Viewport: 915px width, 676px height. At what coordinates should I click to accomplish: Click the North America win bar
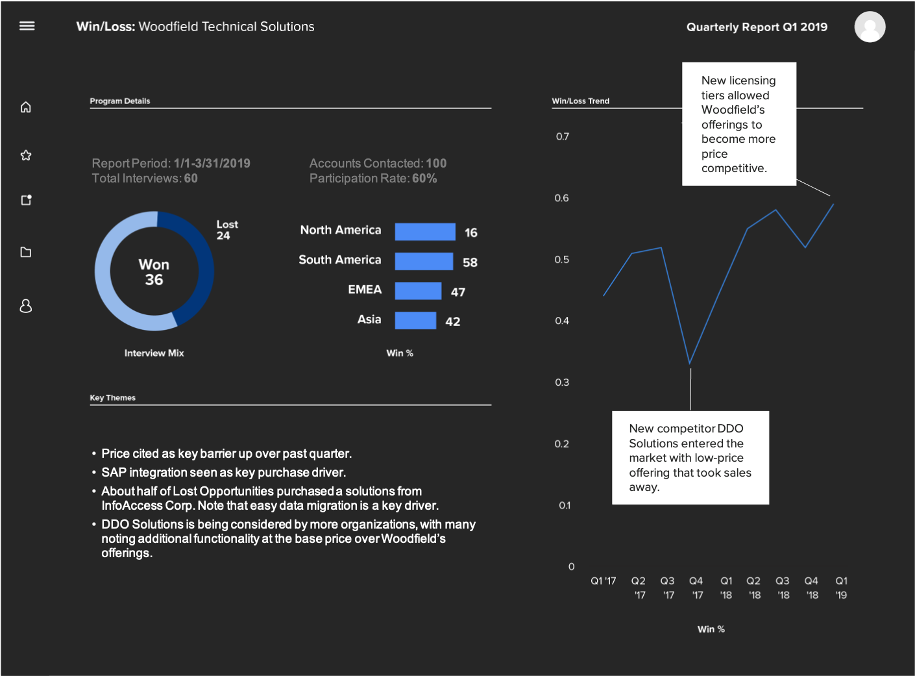click(425, 232)
